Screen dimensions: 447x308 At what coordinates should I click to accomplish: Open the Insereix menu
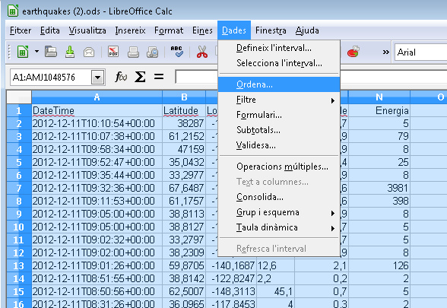click(x=130, y=30)
